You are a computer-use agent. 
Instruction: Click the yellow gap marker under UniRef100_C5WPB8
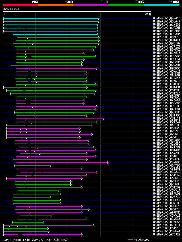pyautogui.click(x=37, y=164)
